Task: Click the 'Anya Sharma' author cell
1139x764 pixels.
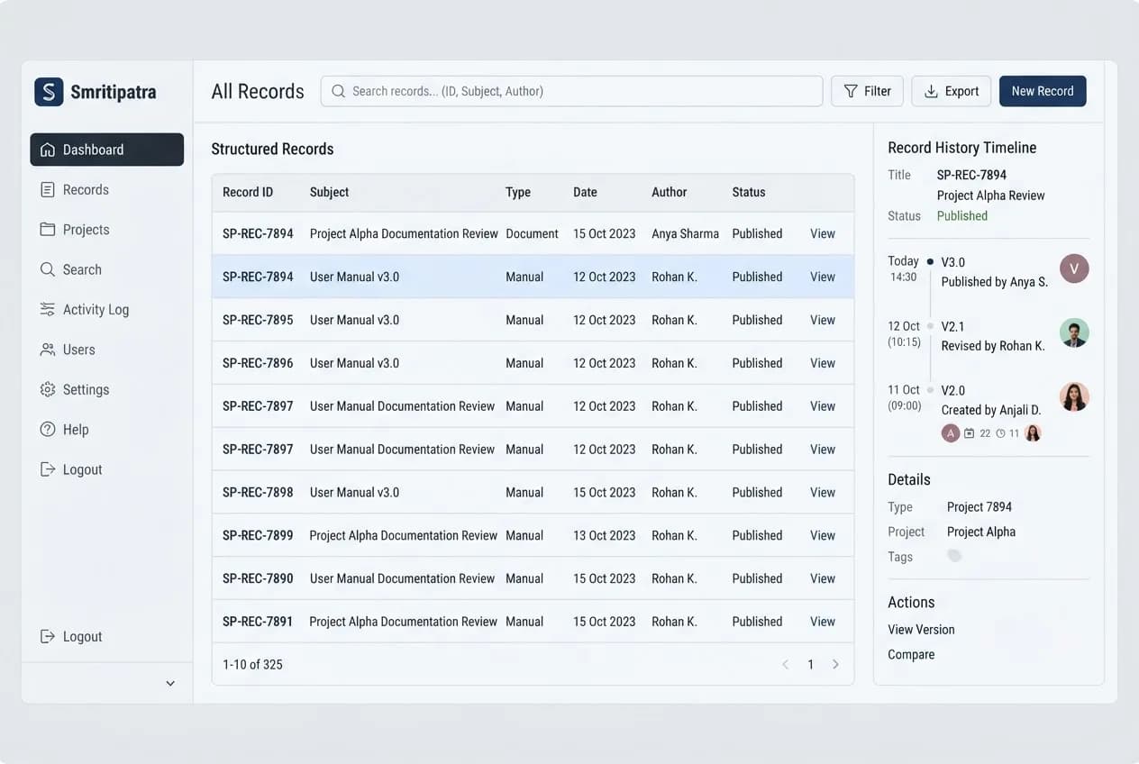Action: pyautogui.click(x=686, y=233)
